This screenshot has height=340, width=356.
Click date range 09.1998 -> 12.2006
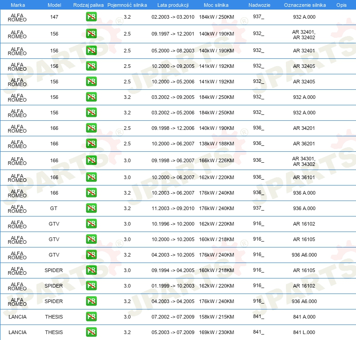(x=173, y=128)
